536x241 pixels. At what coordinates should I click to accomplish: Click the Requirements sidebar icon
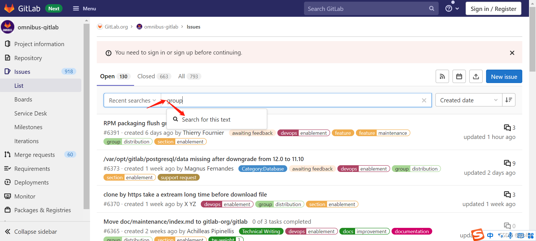(8, 169)
